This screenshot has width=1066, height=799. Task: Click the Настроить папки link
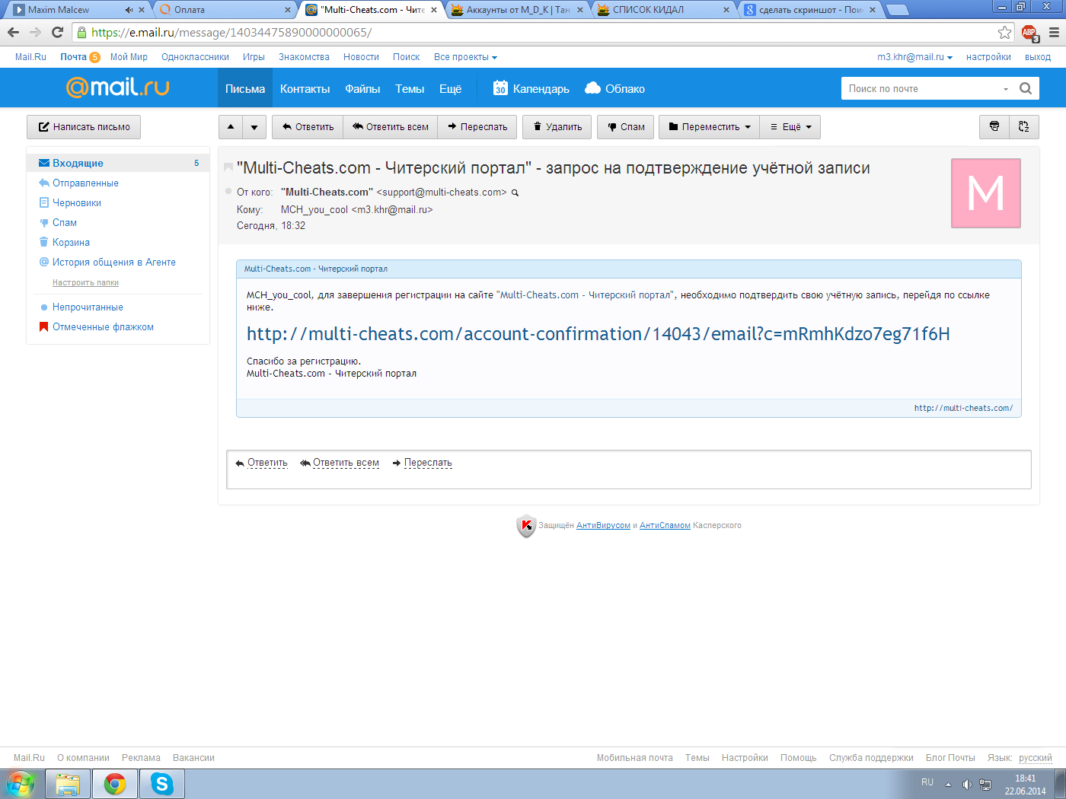tap(85, 282)
